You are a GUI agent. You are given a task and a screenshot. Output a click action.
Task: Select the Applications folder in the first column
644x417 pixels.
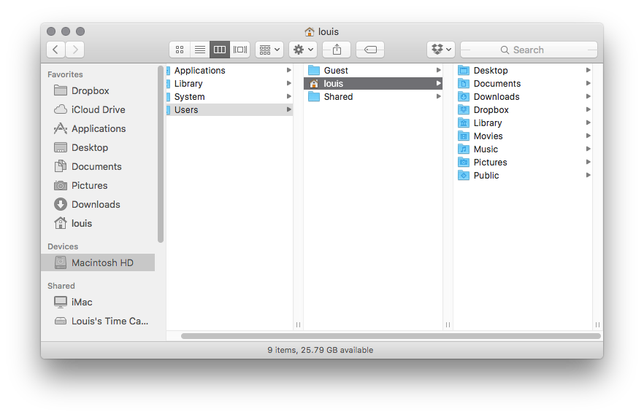pyautogui.click(x=229, y=71)
